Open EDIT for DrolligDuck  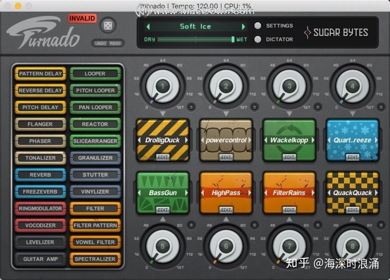(x=163, y=158)
